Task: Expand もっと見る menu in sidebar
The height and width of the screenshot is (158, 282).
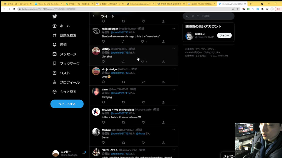Action: point(64,92)
